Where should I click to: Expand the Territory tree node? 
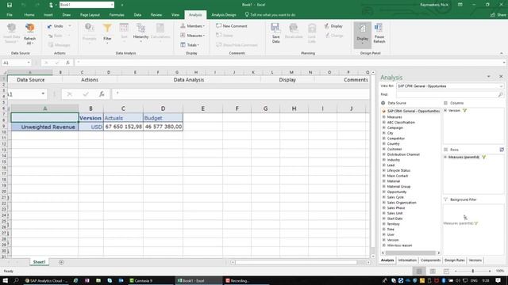point(384,223)
